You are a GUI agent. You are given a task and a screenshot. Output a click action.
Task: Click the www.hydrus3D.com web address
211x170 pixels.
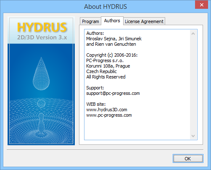[x=107, y=110]
